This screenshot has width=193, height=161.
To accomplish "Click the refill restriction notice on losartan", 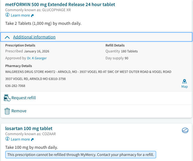I will (x=81, y=155).
